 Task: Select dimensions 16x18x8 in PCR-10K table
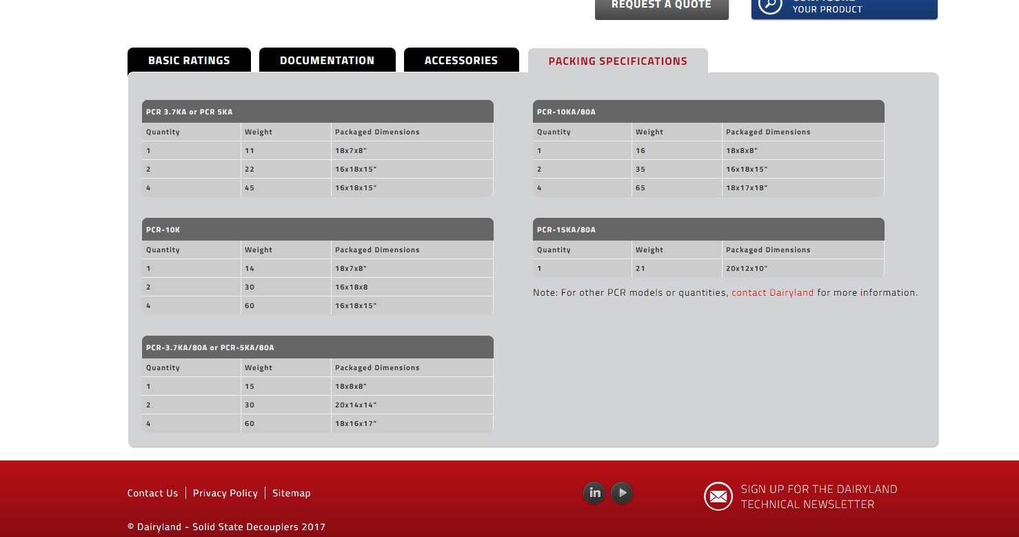(x=412, y=287)
